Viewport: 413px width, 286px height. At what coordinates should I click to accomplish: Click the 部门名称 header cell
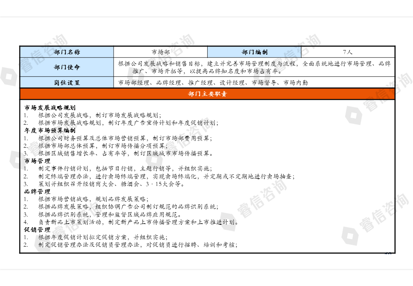67,52
